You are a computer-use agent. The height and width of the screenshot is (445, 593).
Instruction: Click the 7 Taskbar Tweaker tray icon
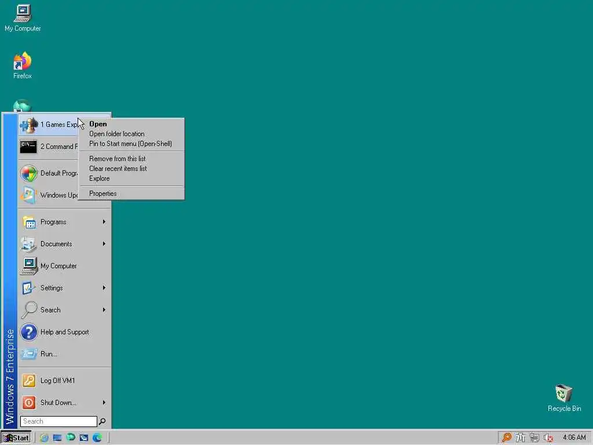pyautogui.click(x=521, y=438)
